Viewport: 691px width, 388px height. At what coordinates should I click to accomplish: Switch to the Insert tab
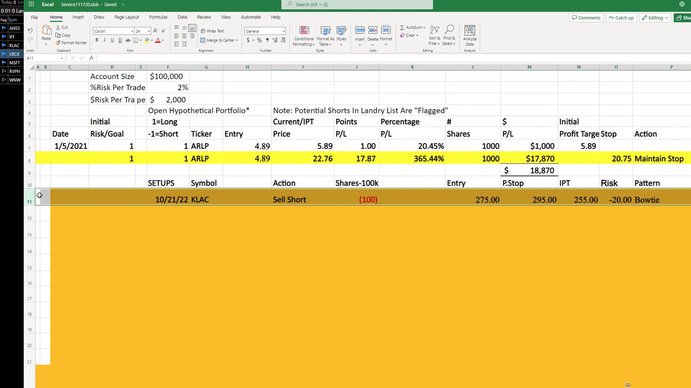[x=78, y=17]
